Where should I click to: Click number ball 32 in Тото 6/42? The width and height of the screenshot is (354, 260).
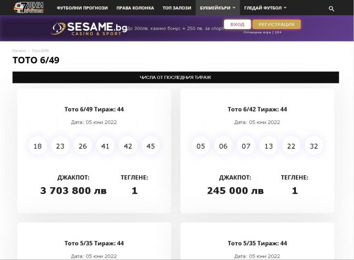[314, 146]
